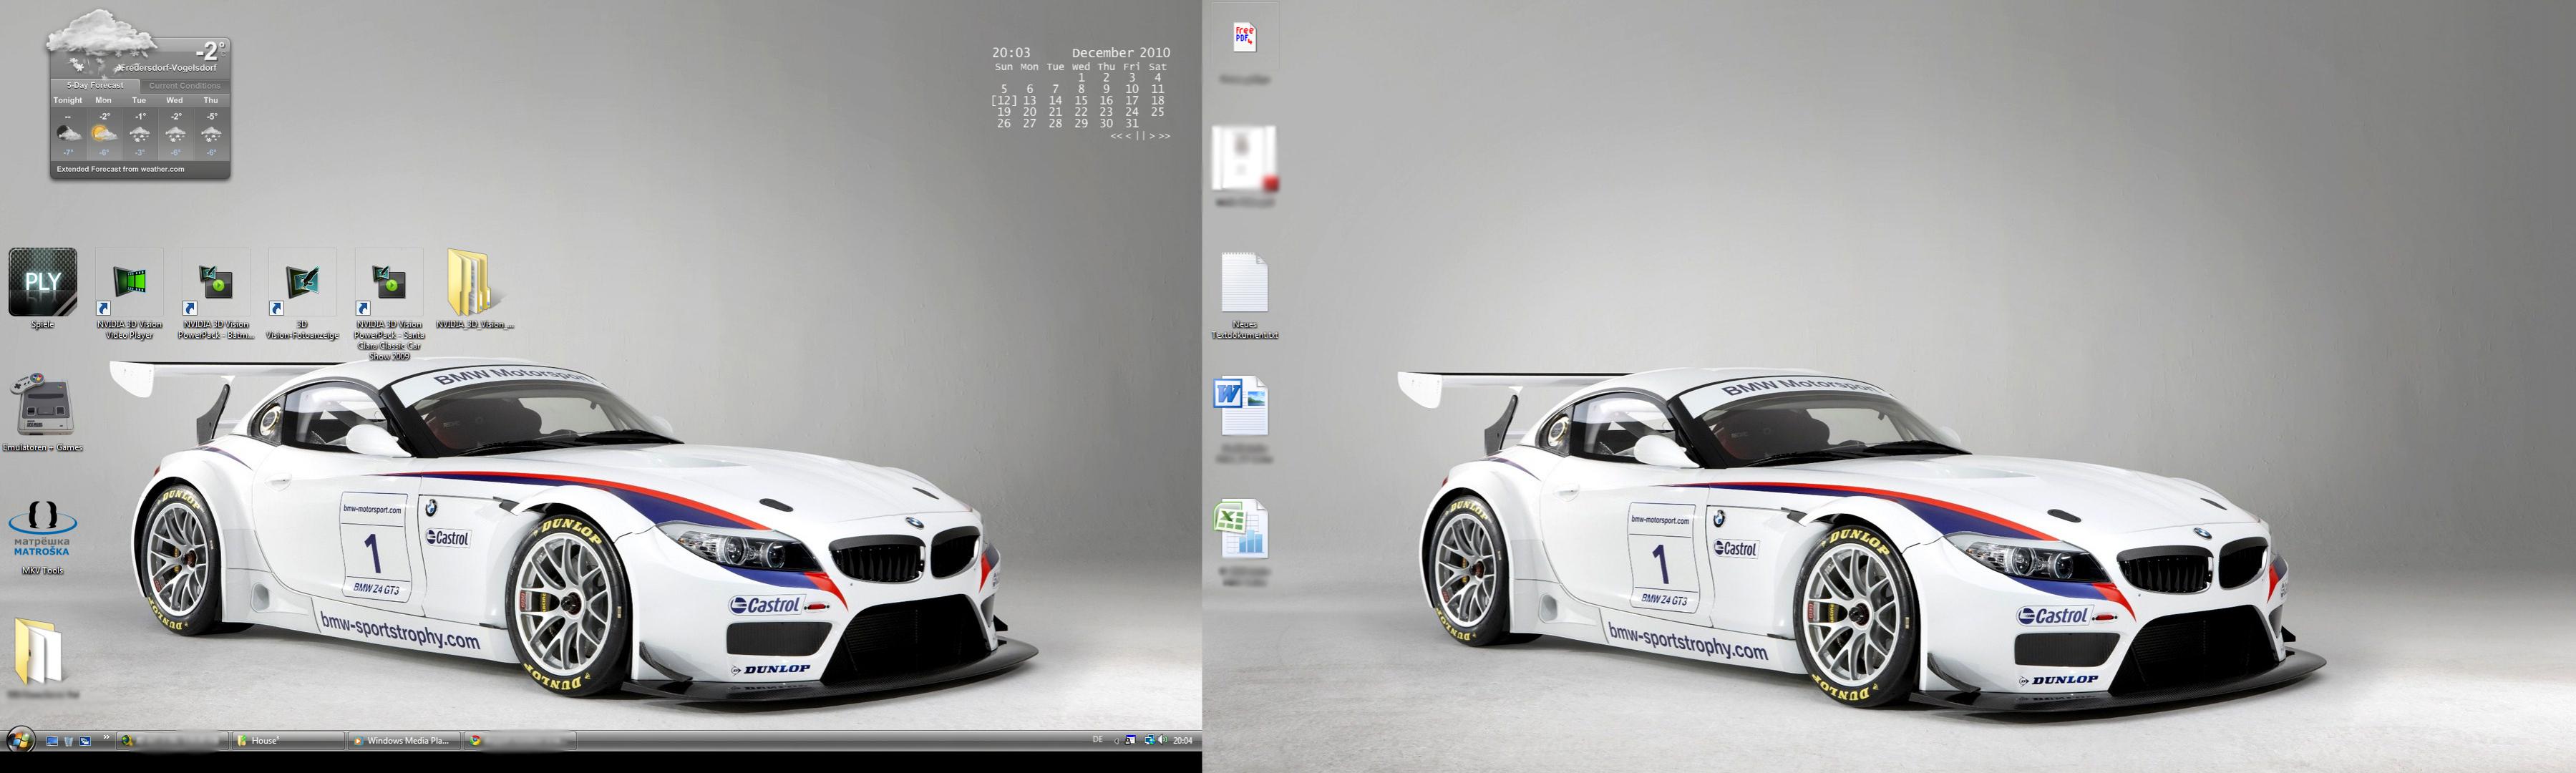Launch NVIDIA 3D Vision Video Player shortcut

[x=129, y=282]
